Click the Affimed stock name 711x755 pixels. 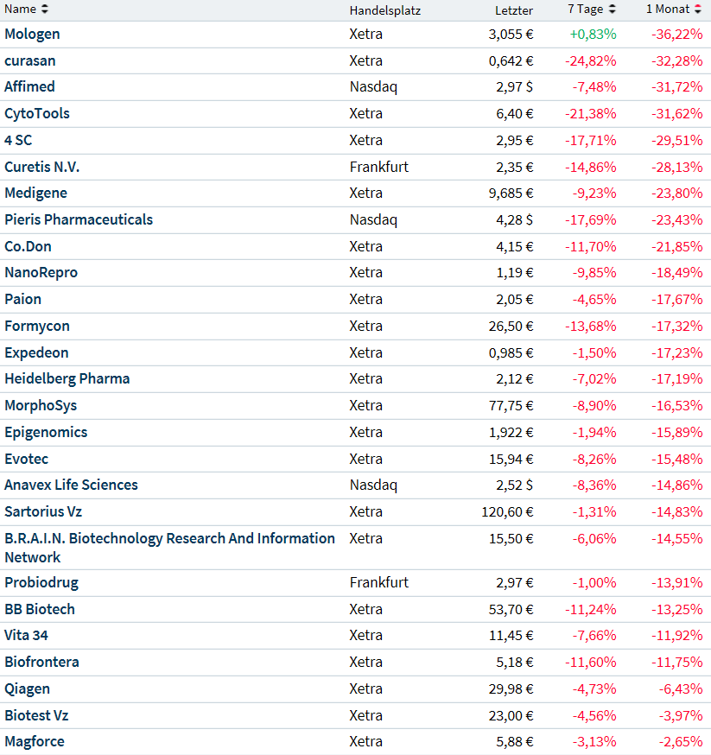coord(29,86)
